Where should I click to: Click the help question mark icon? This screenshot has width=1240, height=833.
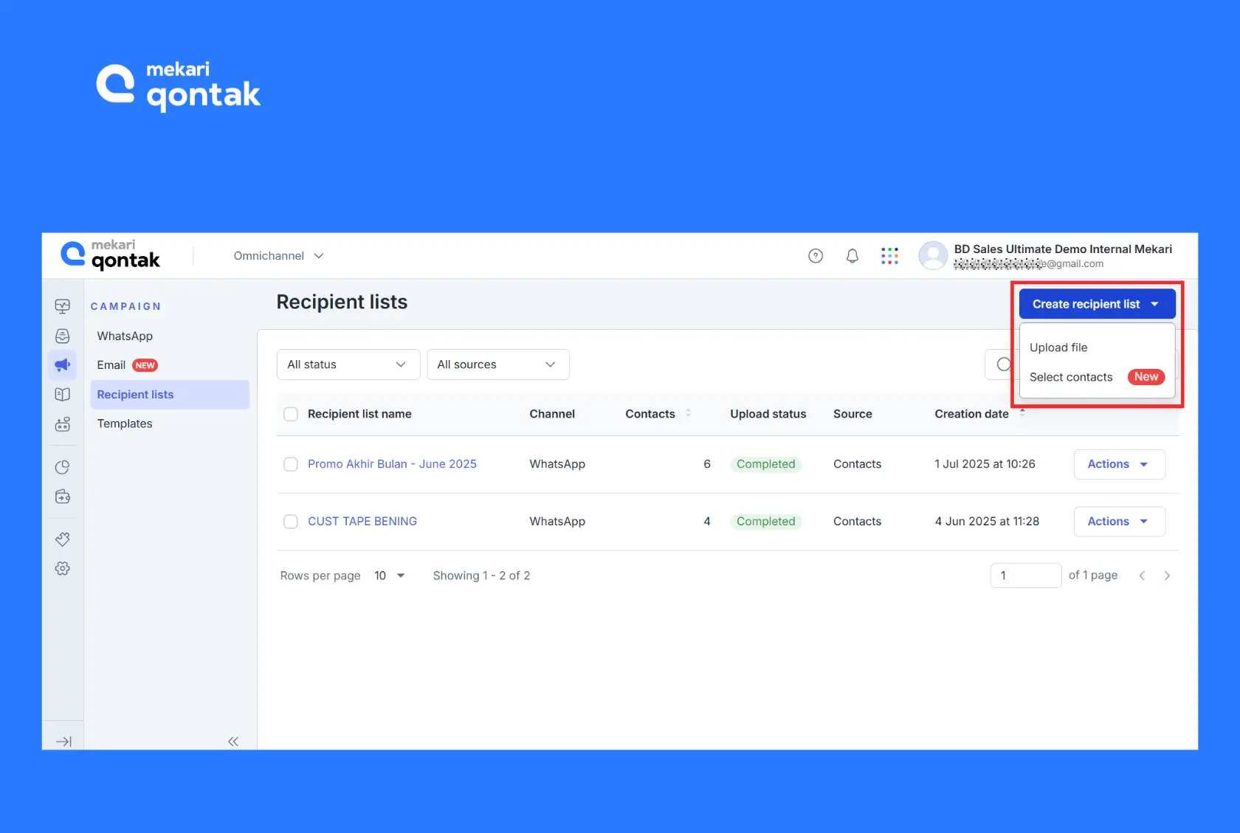coord(816,256)
